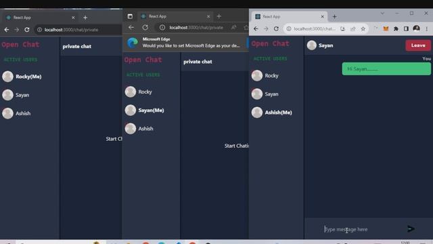The height and width of the screenshot is (244, 433).
Task: Click Open Chat logo in Chrome window
Action: (x=271, y=43)
